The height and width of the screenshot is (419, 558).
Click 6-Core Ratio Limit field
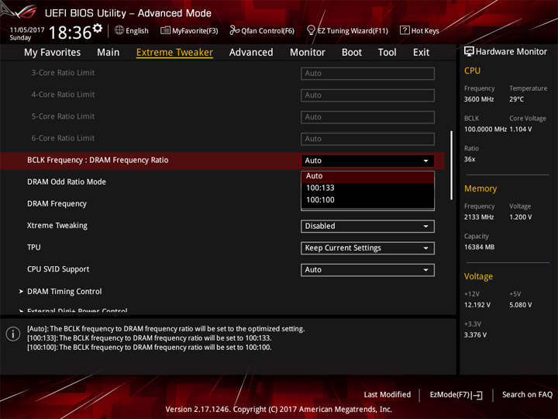pos(367,139)
